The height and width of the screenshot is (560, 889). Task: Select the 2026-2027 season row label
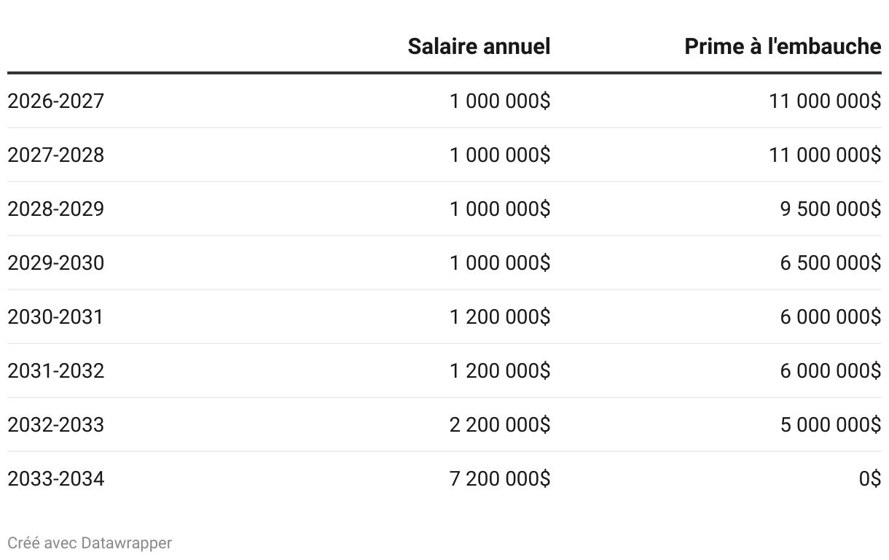pyautogui.click(x=56, y=101)
